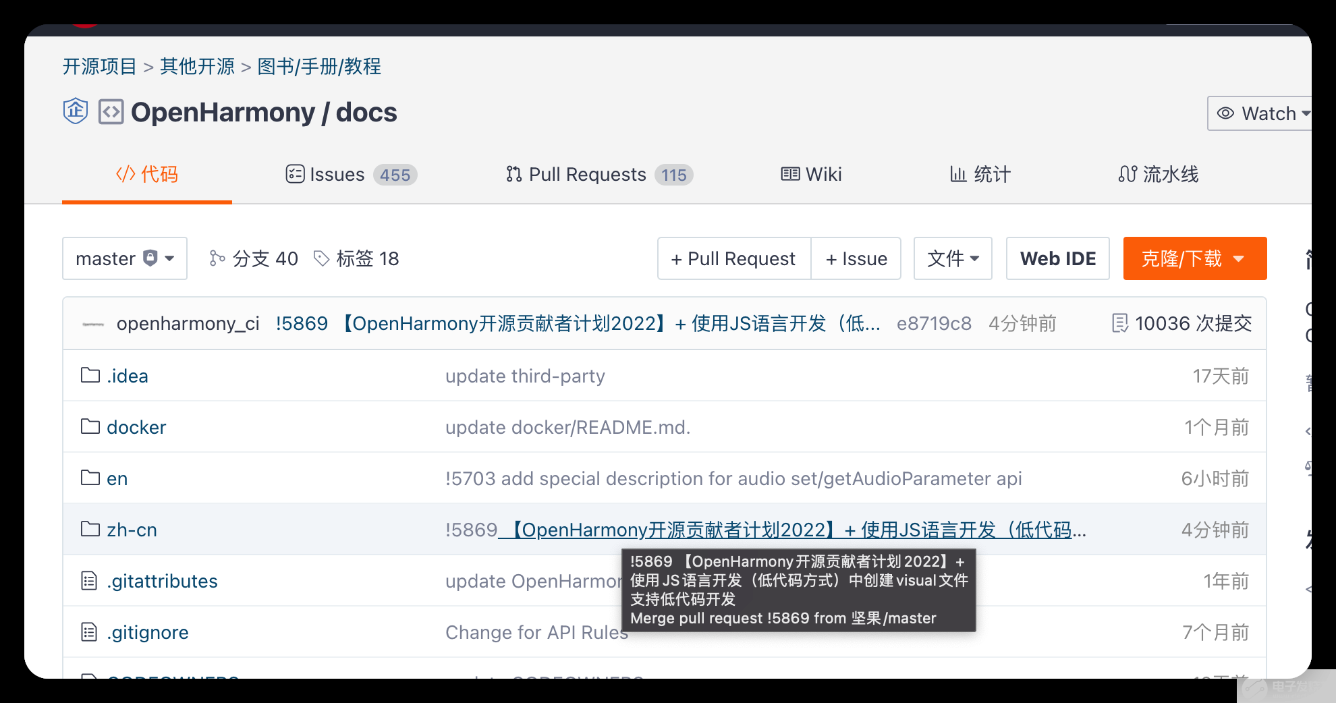Click the file icon for .gitattributes
Image resolution: width=1336 pixels, height=703 pixels.
pos(89,580)
